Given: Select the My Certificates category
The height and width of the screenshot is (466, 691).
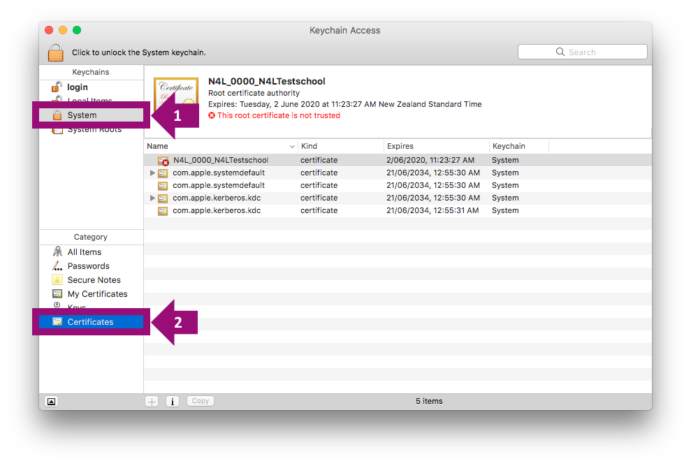Looking at the screenshot, I should (x=97, y=294).
